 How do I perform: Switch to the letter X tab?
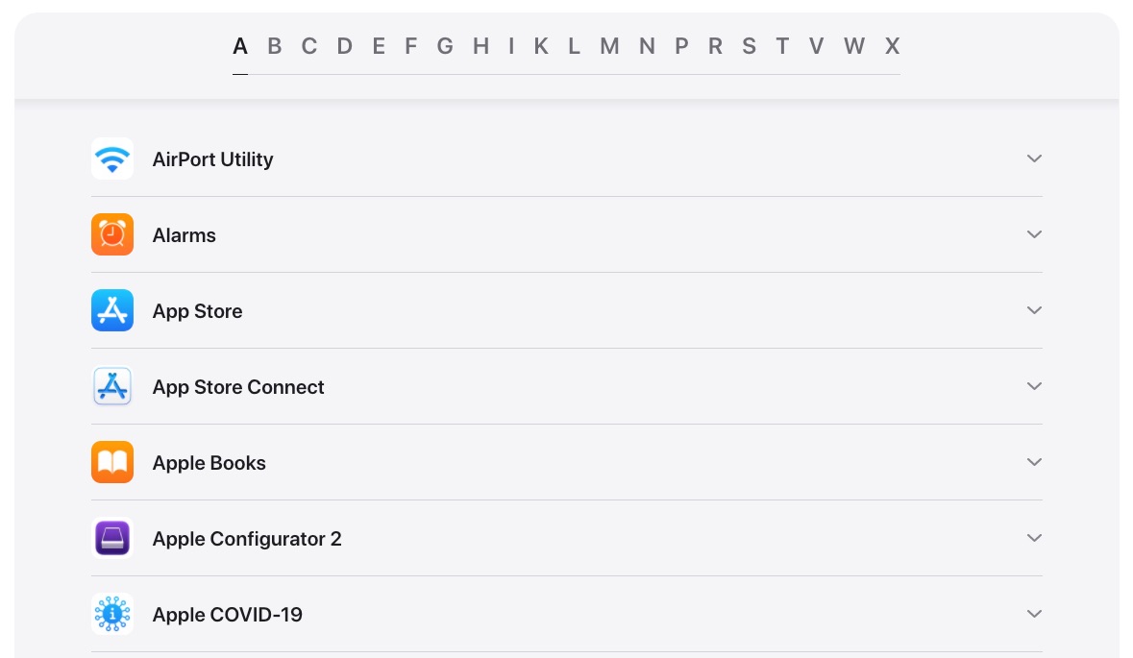[892, 46]
